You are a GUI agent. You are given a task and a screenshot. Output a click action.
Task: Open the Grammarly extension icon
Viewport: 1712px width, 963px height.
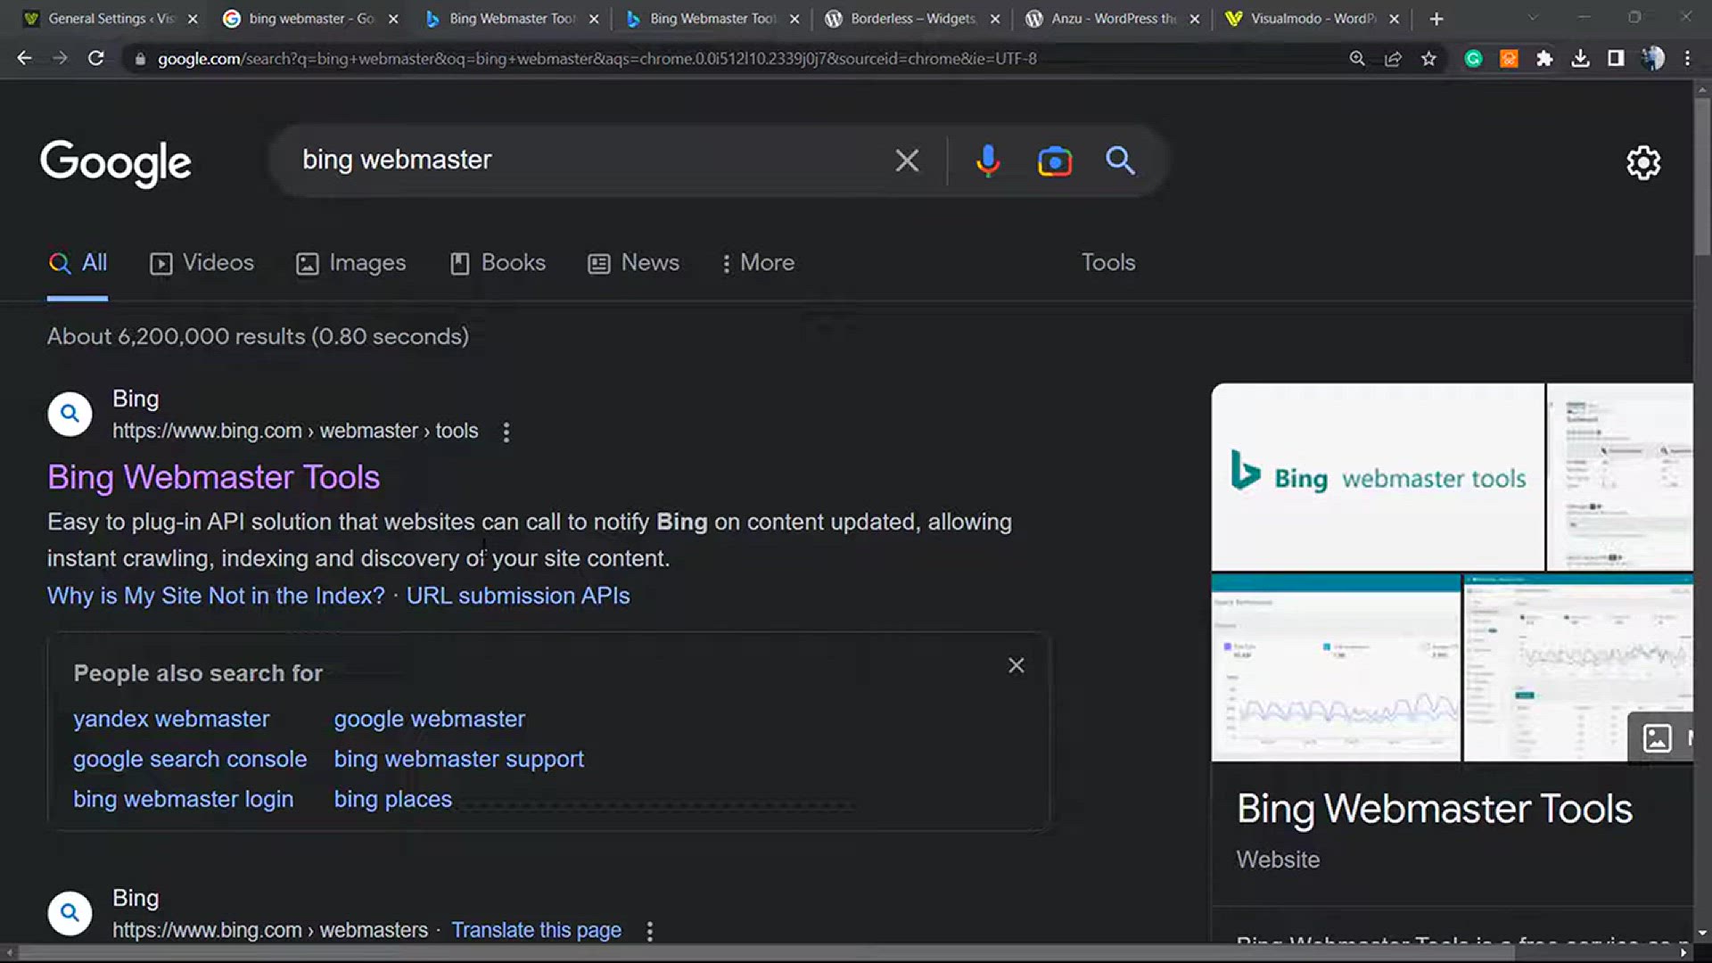point(1473,58)
